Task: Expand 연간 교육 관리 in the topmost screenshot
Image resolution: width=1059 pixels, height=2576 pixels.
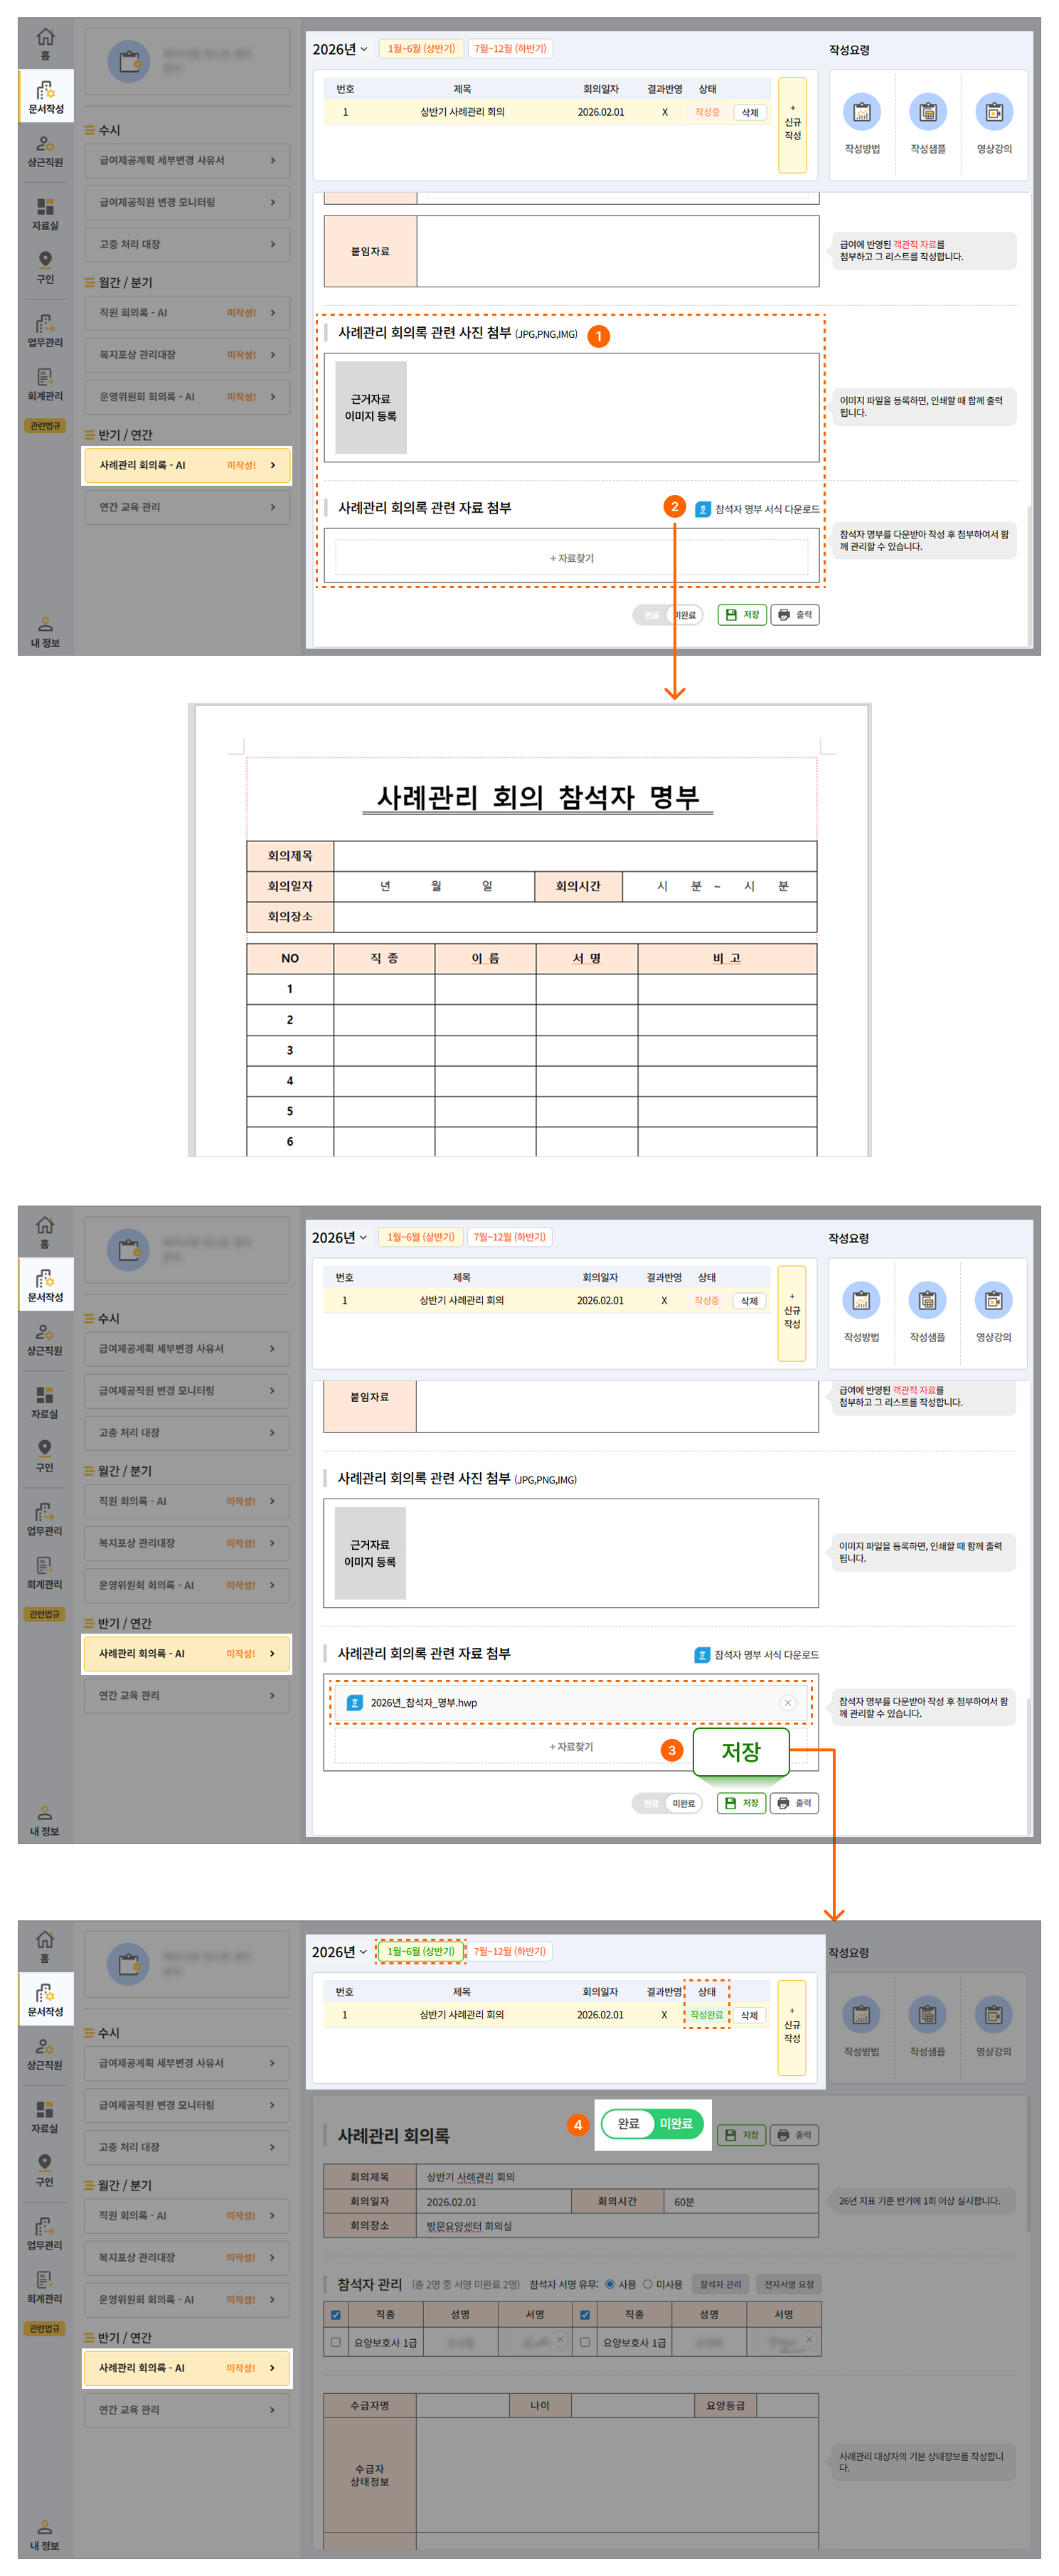Action: pos(186,507)
